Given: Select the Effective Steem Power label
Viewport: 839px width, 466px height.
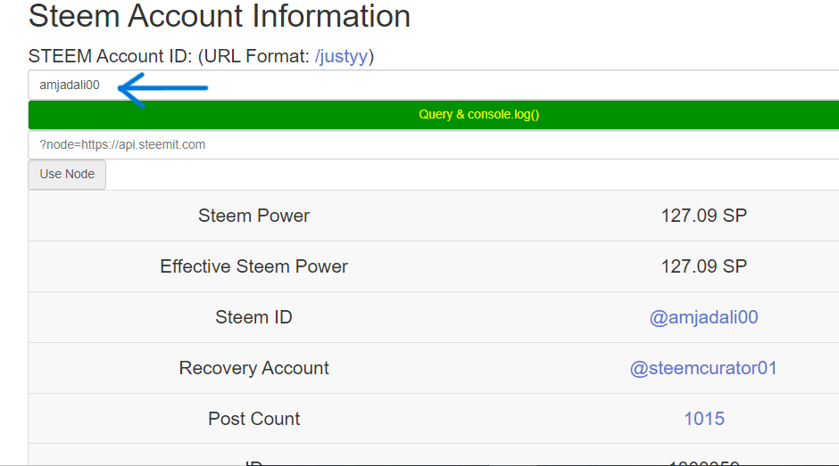Looking at the screenshot, I should [253, 266].
